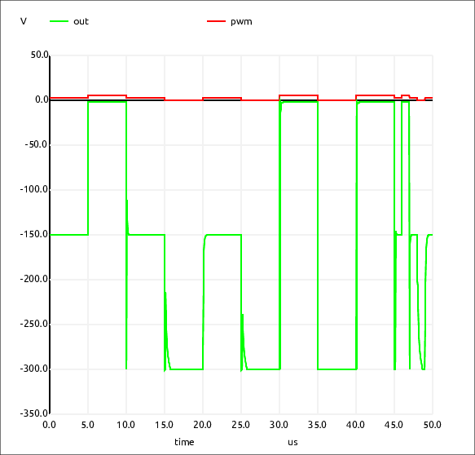The width and height of the screenshot is (475, 455).
Task: Click the -350.0 y-axis label
Action: (x=34, y=413)
